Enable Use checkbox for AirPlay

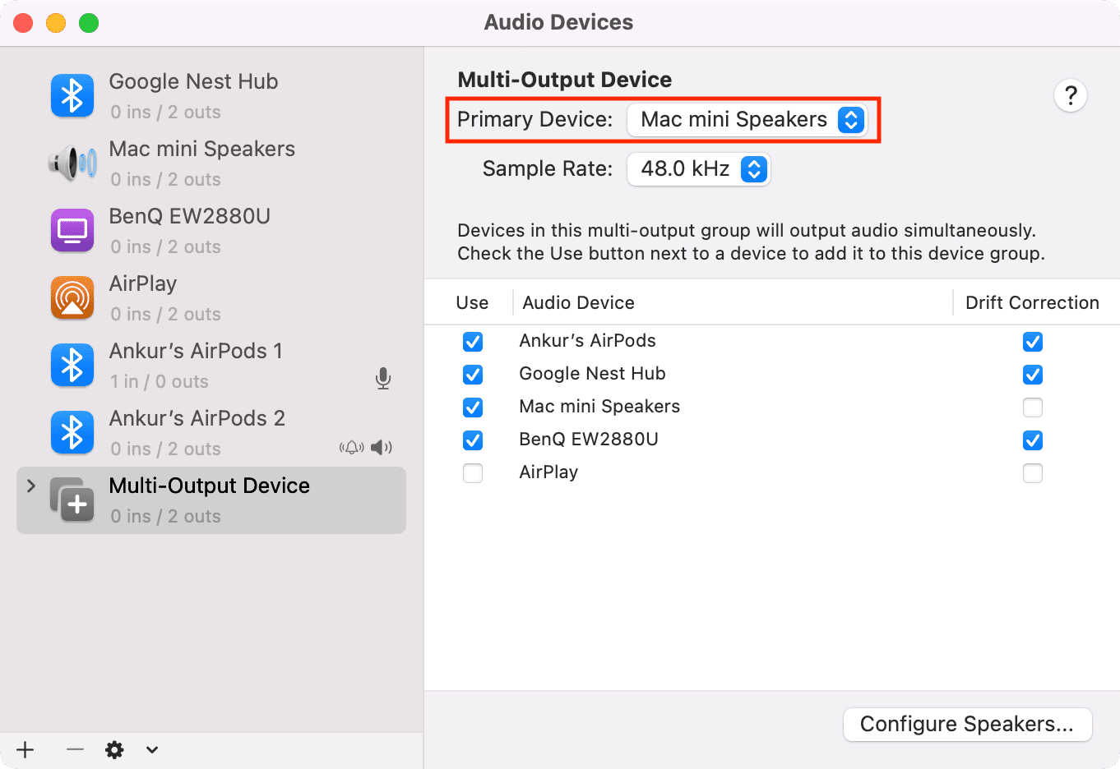(x=473, y=473)
